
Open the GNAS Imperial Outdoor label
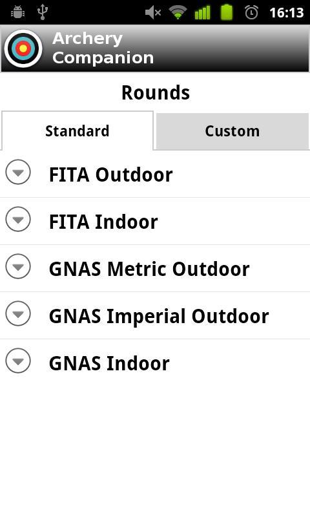[x=159, y=316]
